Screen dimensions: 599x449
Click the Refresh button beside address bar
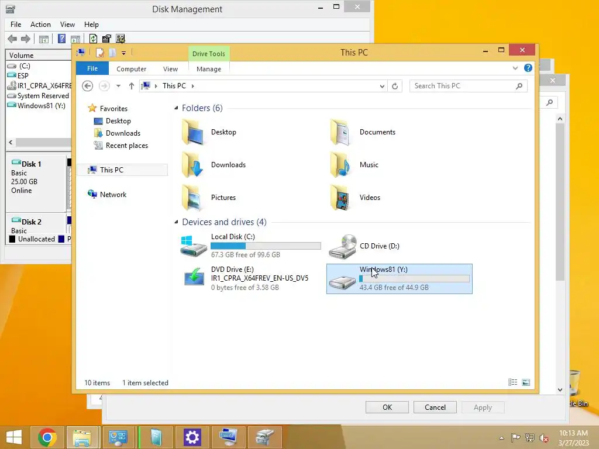(x=395, y=87)
